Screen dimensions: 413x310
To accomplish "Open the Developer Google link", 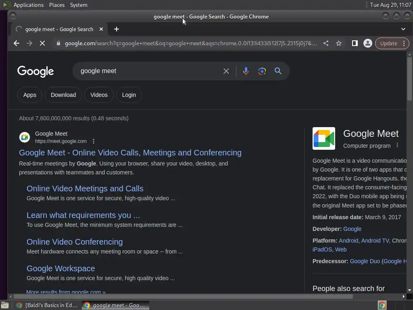I will coord(352,229).
